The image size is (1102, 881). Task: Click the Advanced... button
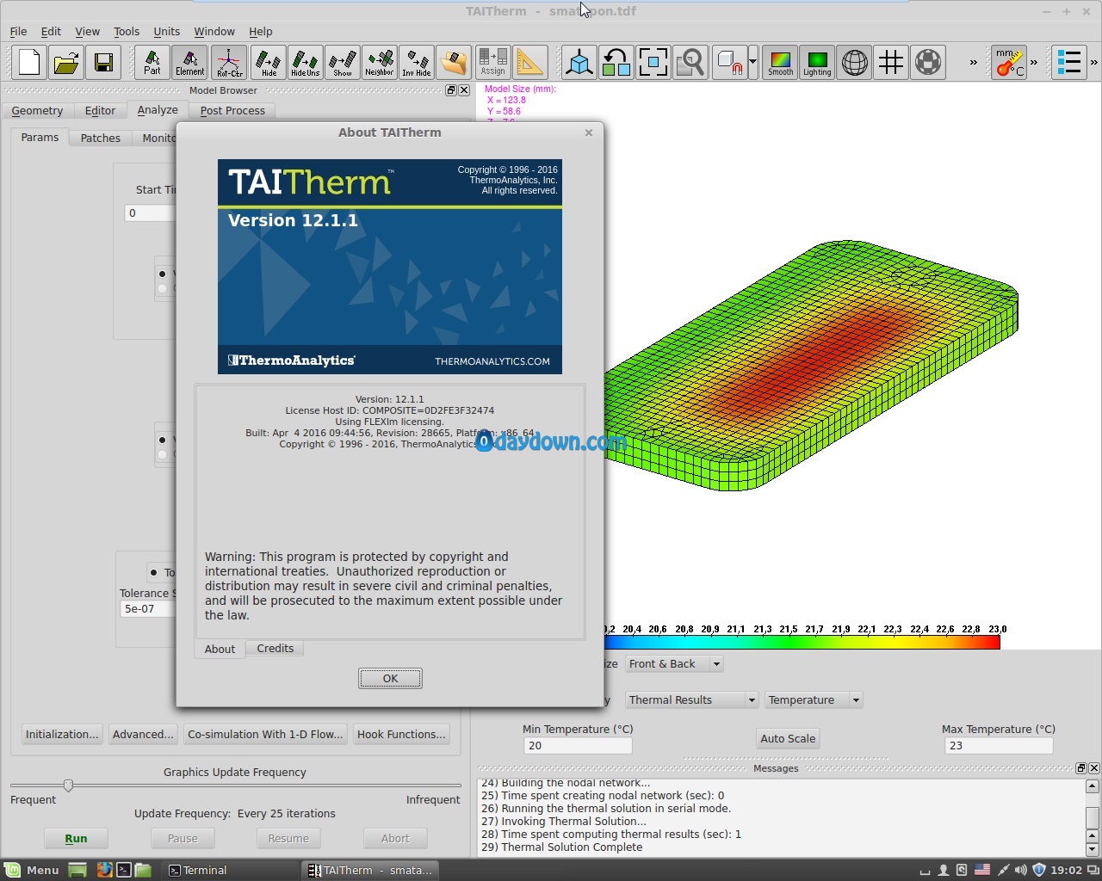[143, 734]
